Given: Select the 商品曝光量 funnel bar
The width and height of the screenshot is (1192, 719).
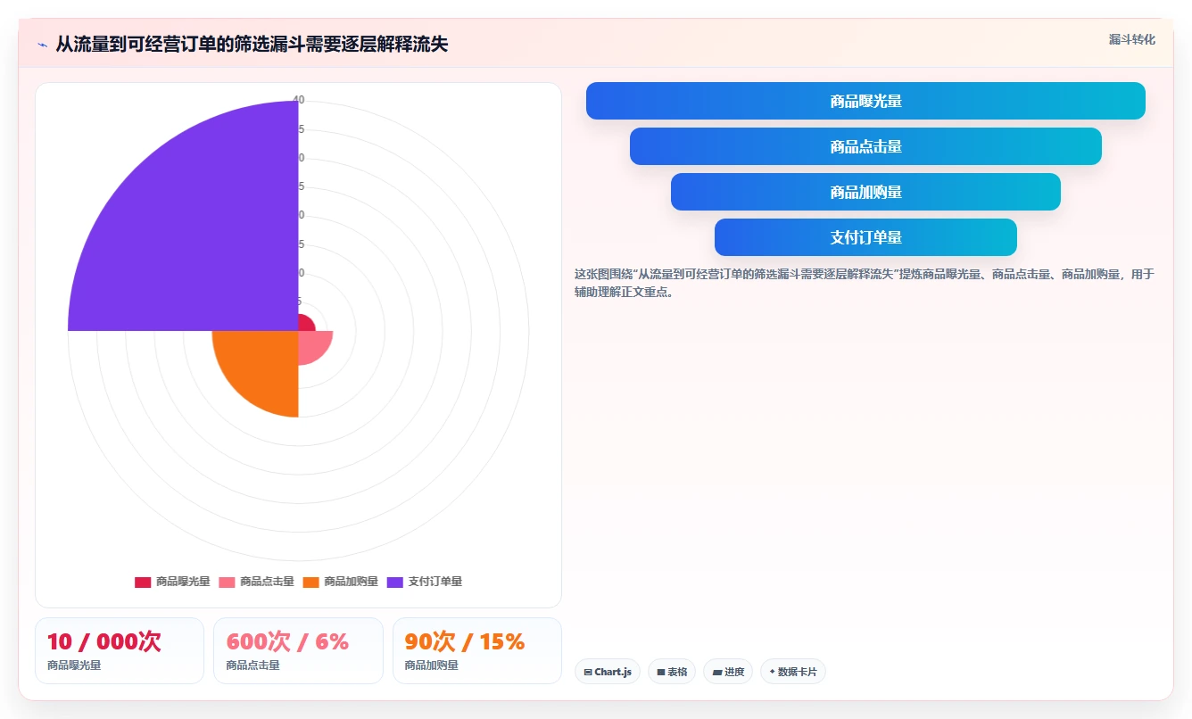Looking at the screenshot, I should pos(865,101).
